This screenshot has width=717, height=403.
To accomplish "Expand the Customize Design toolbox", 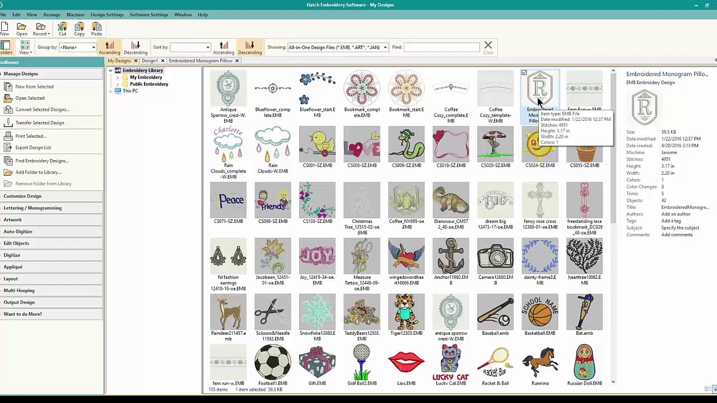I will tap(52, 196).
